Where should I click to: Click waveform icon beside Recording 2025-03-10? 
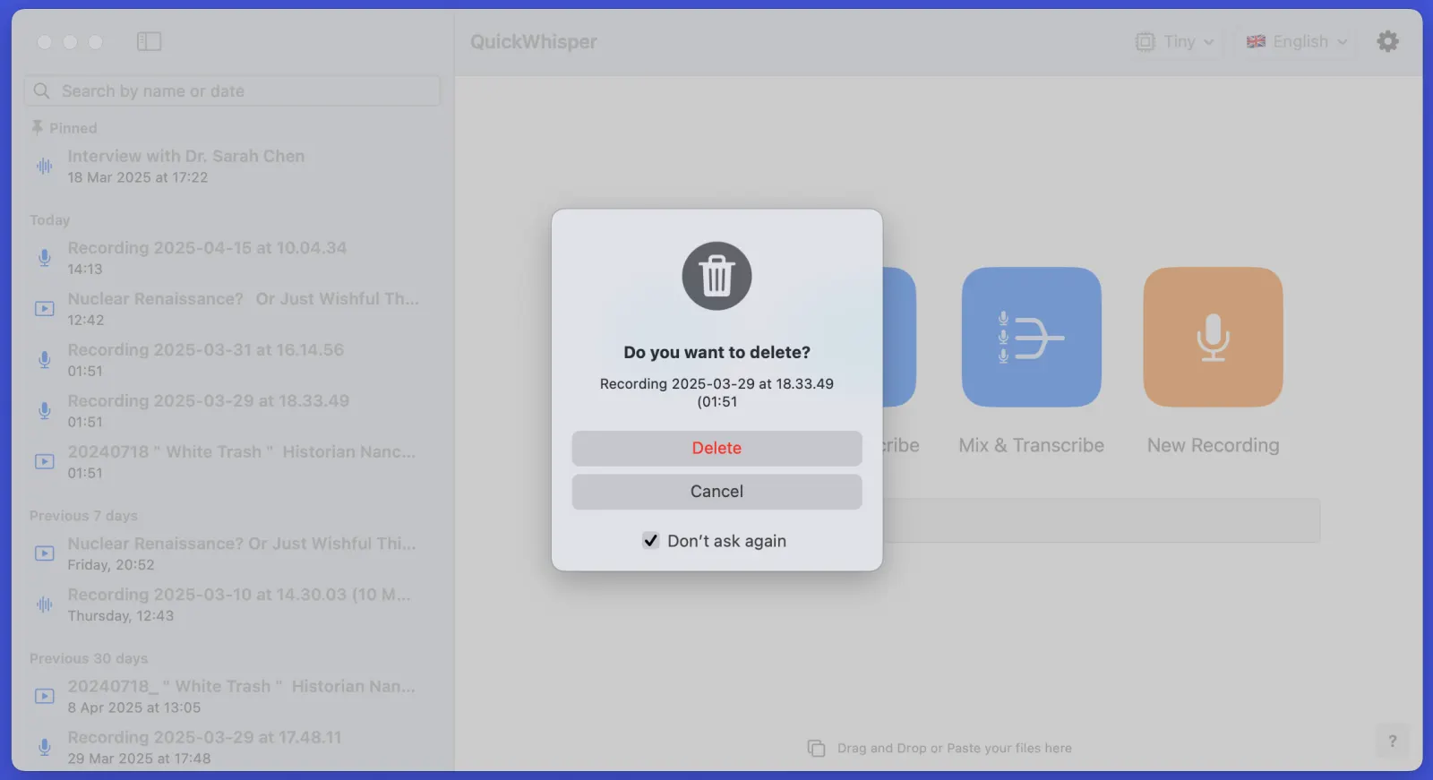coord(44,604)
